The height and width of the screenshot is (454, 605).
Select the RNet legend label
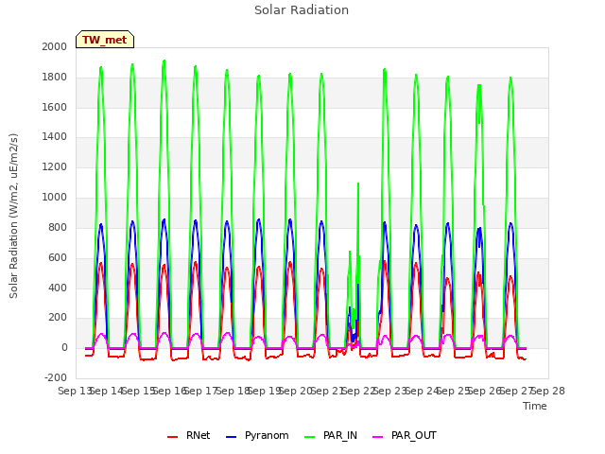point(198,435)
